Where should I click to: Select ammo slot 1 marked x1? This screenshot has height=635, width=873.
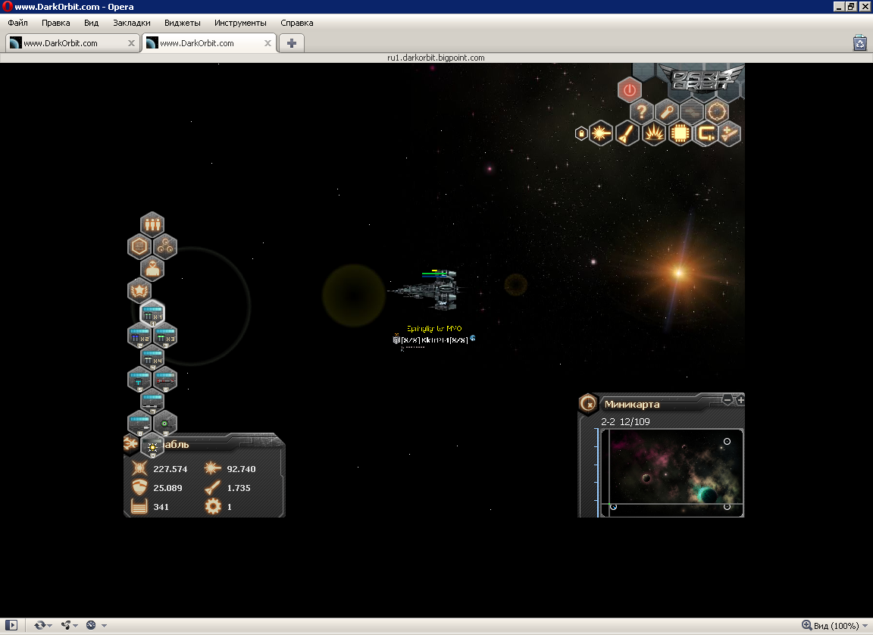pyautogui.click(x=152, y=313)
